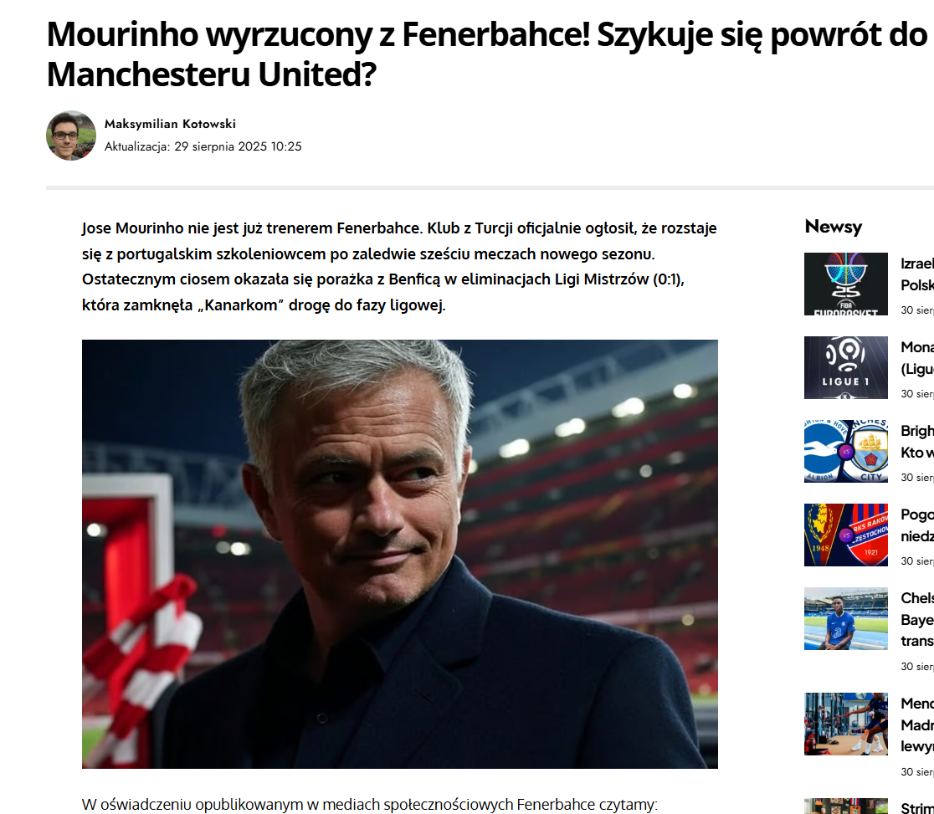Open the Chelsea Bayern transfer headline
Image resolution: width=934 pixels, height=814 pixels.
tap(917, 619)
